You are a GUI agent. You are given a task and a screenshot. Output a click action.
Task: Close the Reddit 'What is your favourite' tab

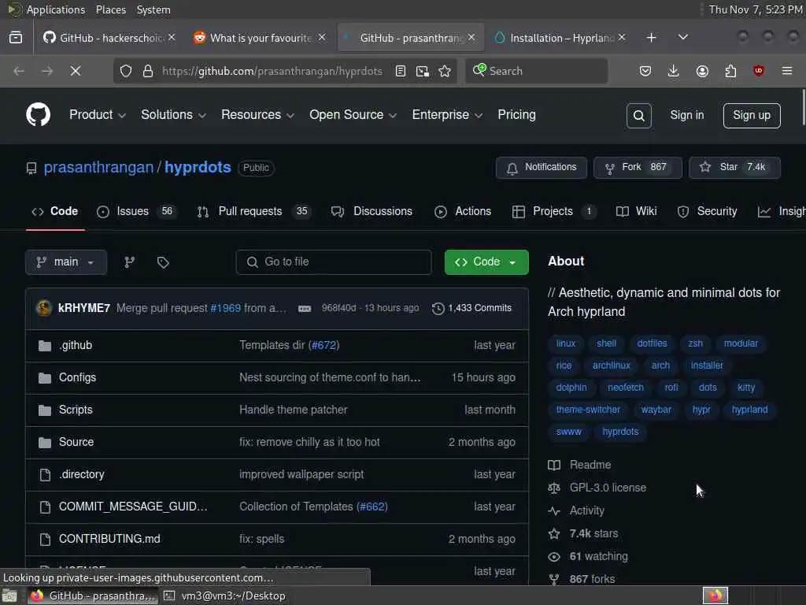coord(322,38)
